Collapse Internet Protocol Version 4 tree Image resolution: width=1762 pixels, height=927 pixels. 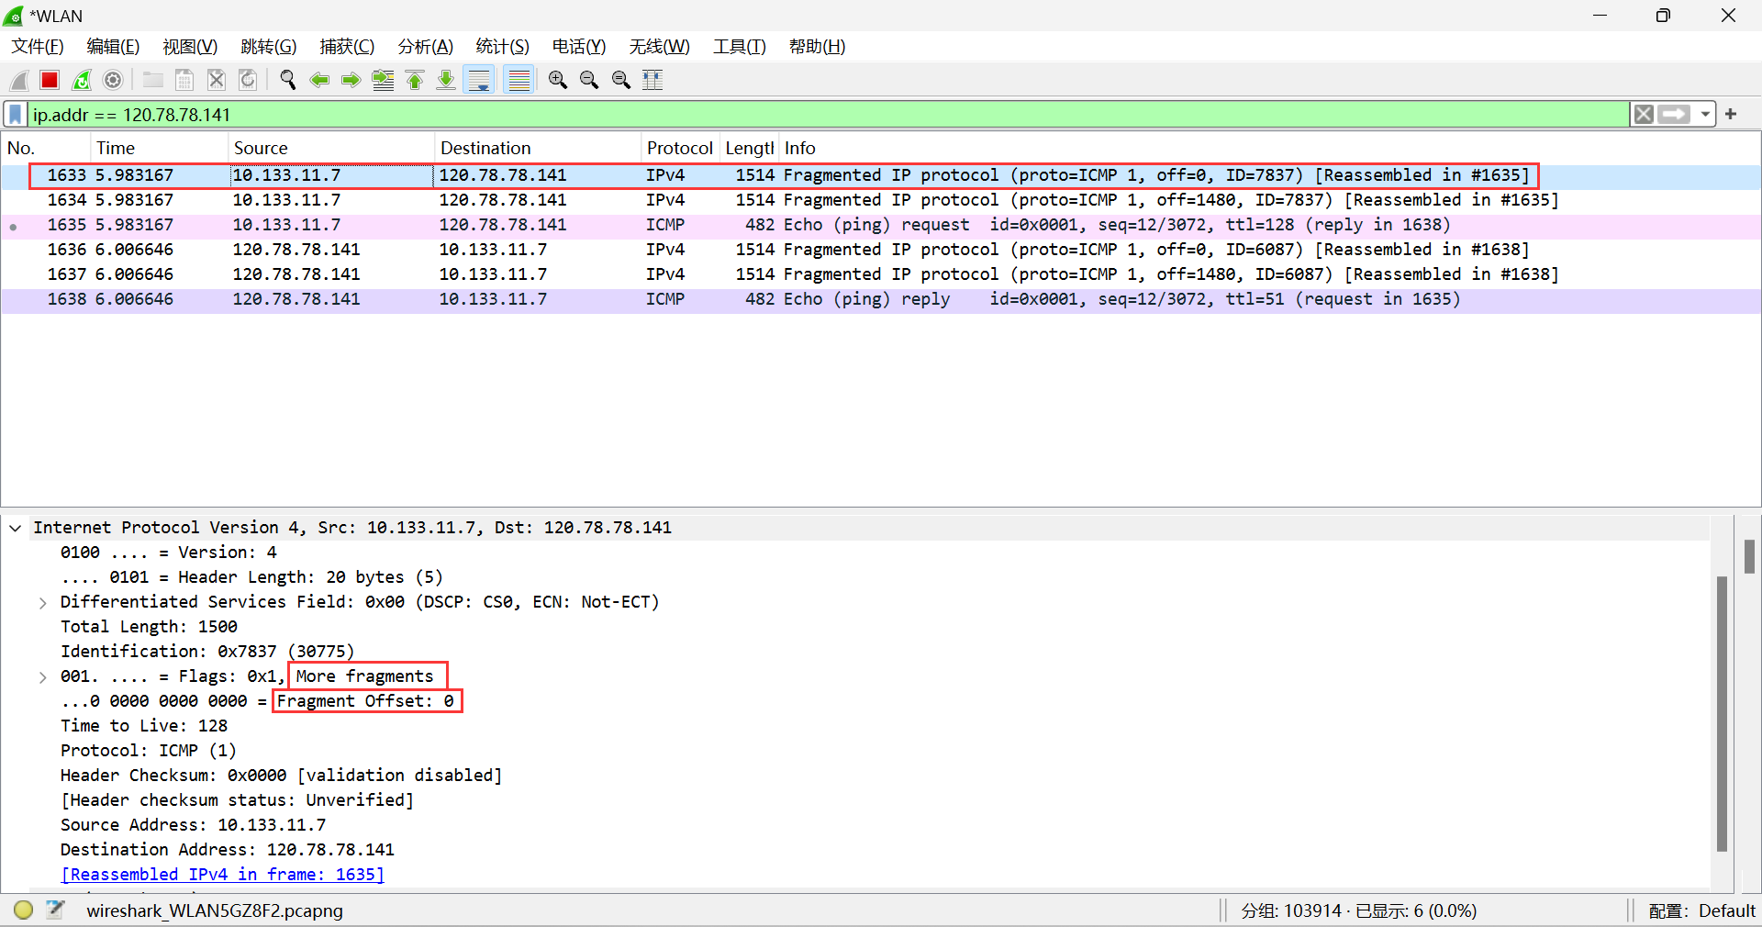[16, 528]
